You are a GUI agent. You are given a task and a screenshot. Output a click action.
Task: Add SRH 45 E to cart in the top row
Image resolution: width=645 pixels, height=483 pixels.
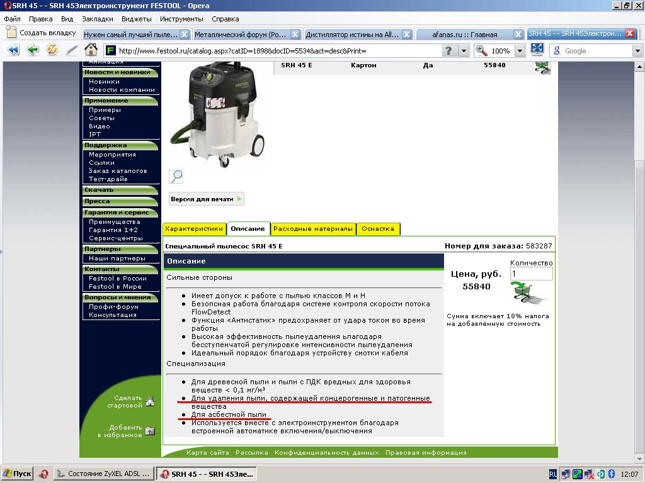(542, 67)
